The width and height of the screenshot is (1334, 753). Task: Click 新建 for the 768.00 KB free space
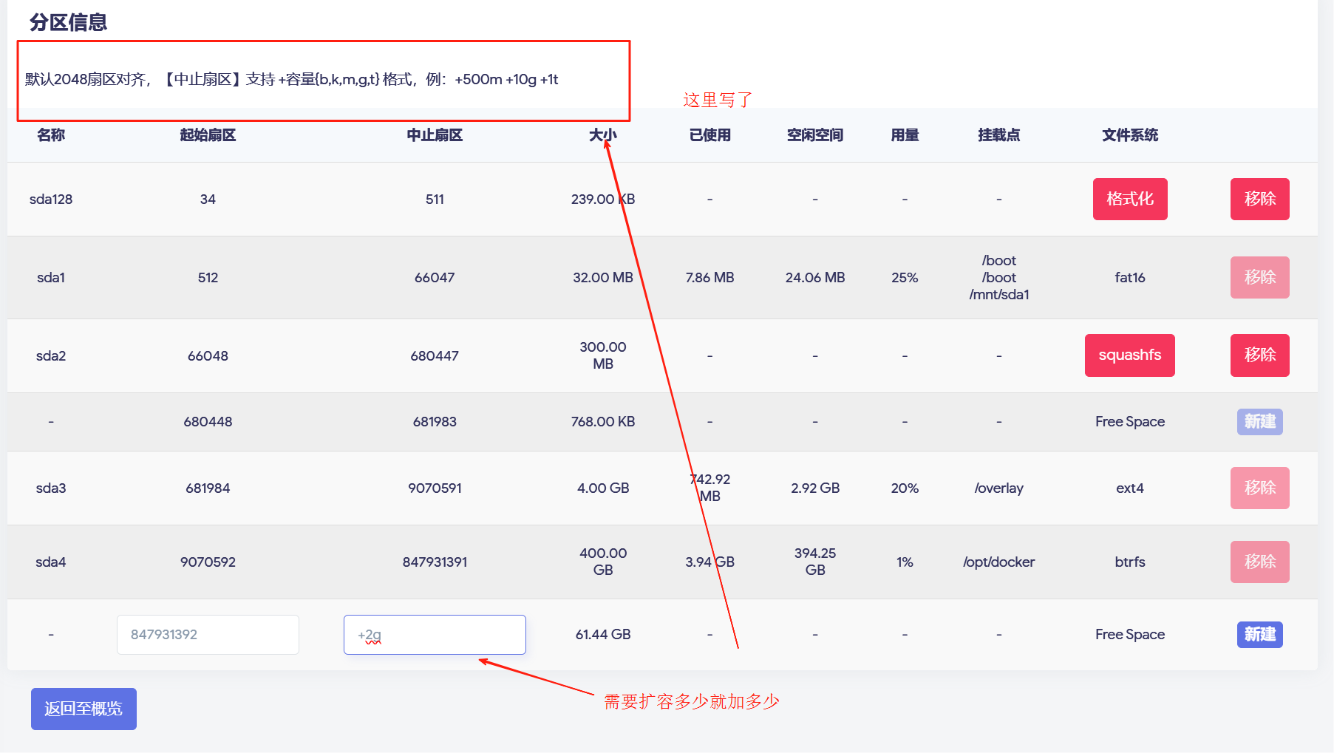pos(1259,422)
